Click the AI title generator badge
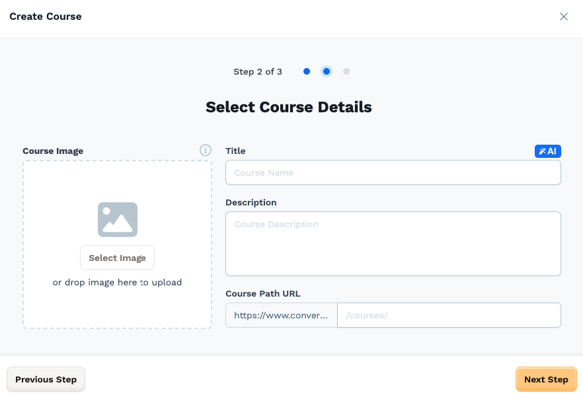This screenshot has height=397, width=583. tap(548, 151)
